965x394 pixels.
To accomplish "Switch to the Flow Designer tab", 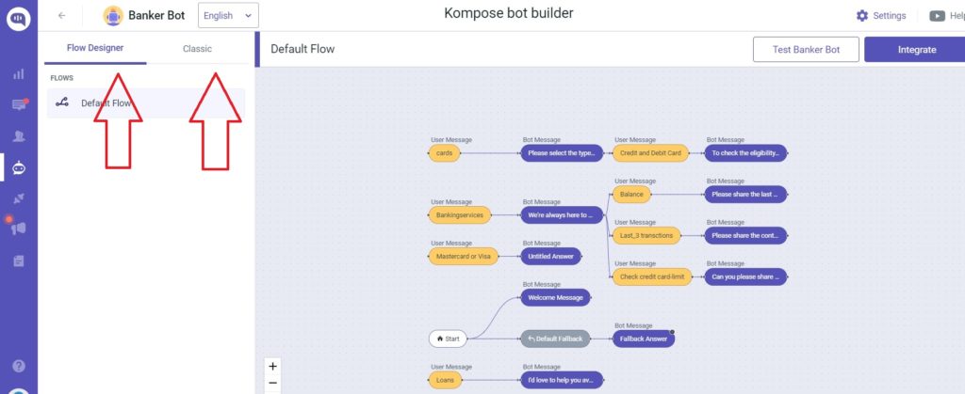I will click(95, 48).
